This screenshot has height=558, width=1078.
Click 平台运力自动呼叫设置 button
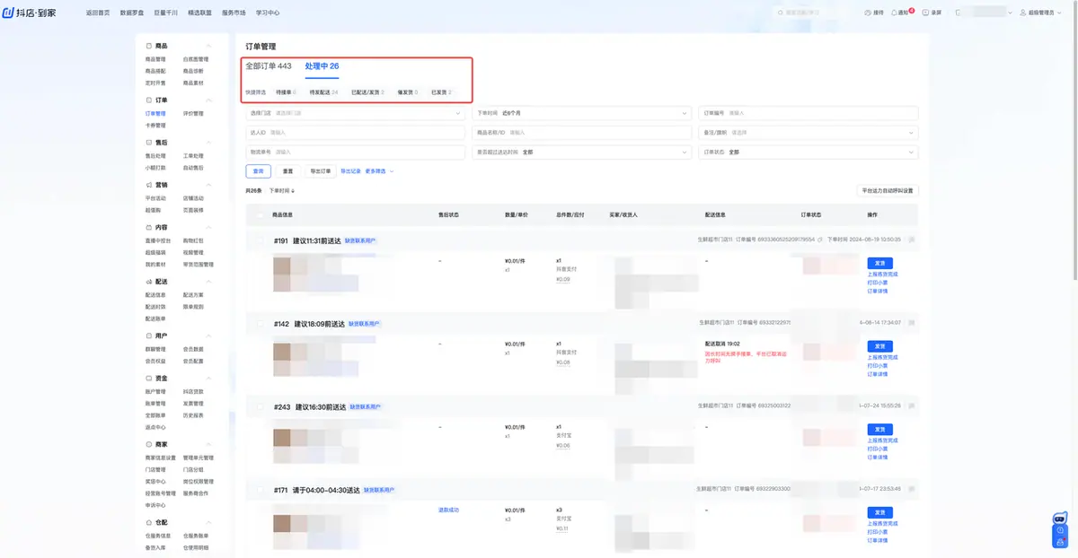coord(888,191)
